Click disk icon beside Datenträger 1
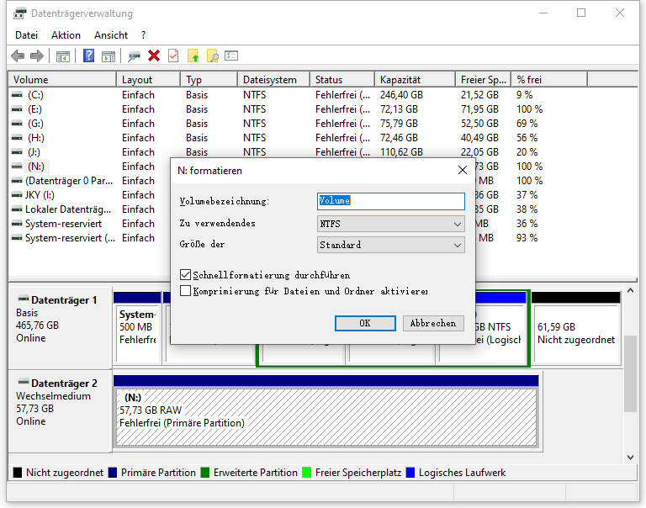The height and width of the screenshot is (508, 646). tap(24, 299)
